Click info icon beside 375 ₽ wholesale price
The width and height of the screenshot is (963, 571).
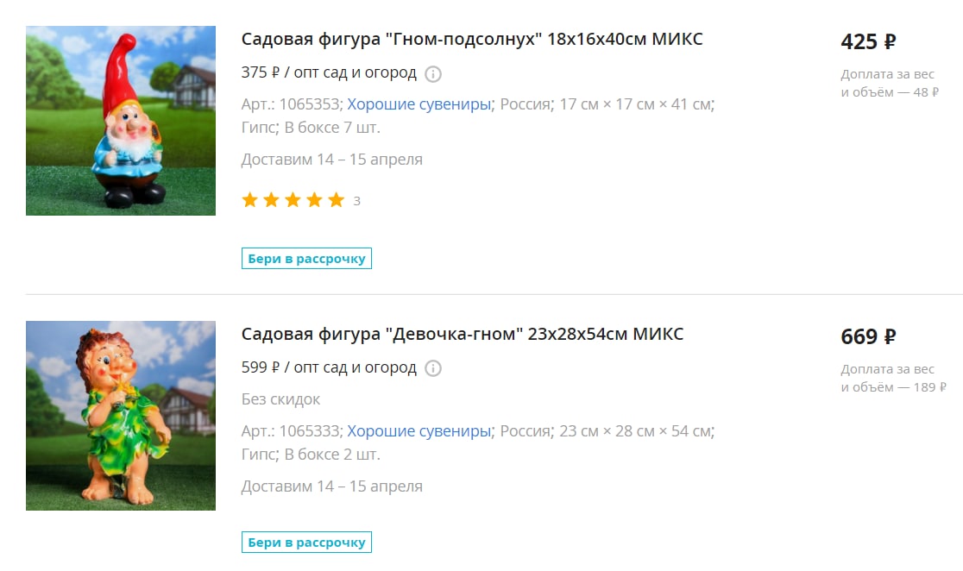[x=433, y=73]
